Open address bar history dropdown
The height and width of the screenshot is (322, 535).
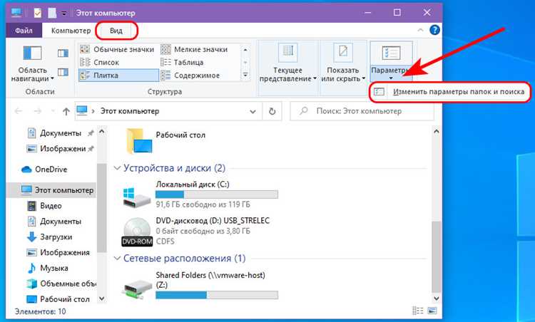click(253, 111)
